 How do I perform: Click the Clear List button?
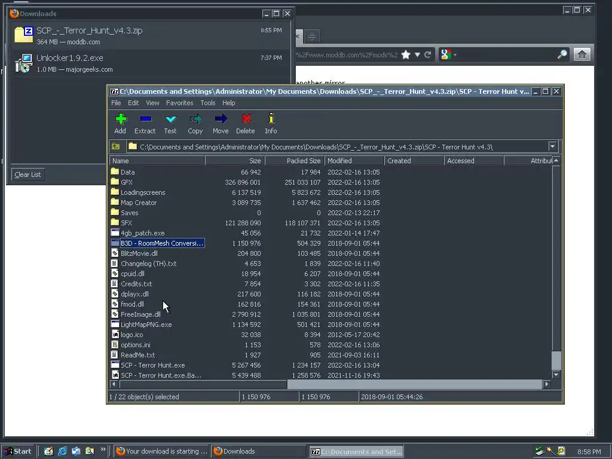[x=27, y=175]
